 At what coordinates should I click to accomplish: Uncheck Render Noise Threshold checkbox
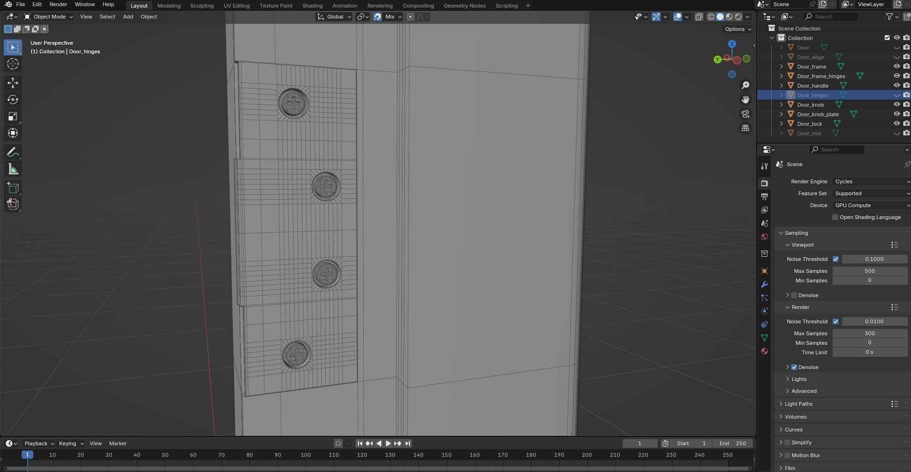pyautogui.click(x=836, y=321)
